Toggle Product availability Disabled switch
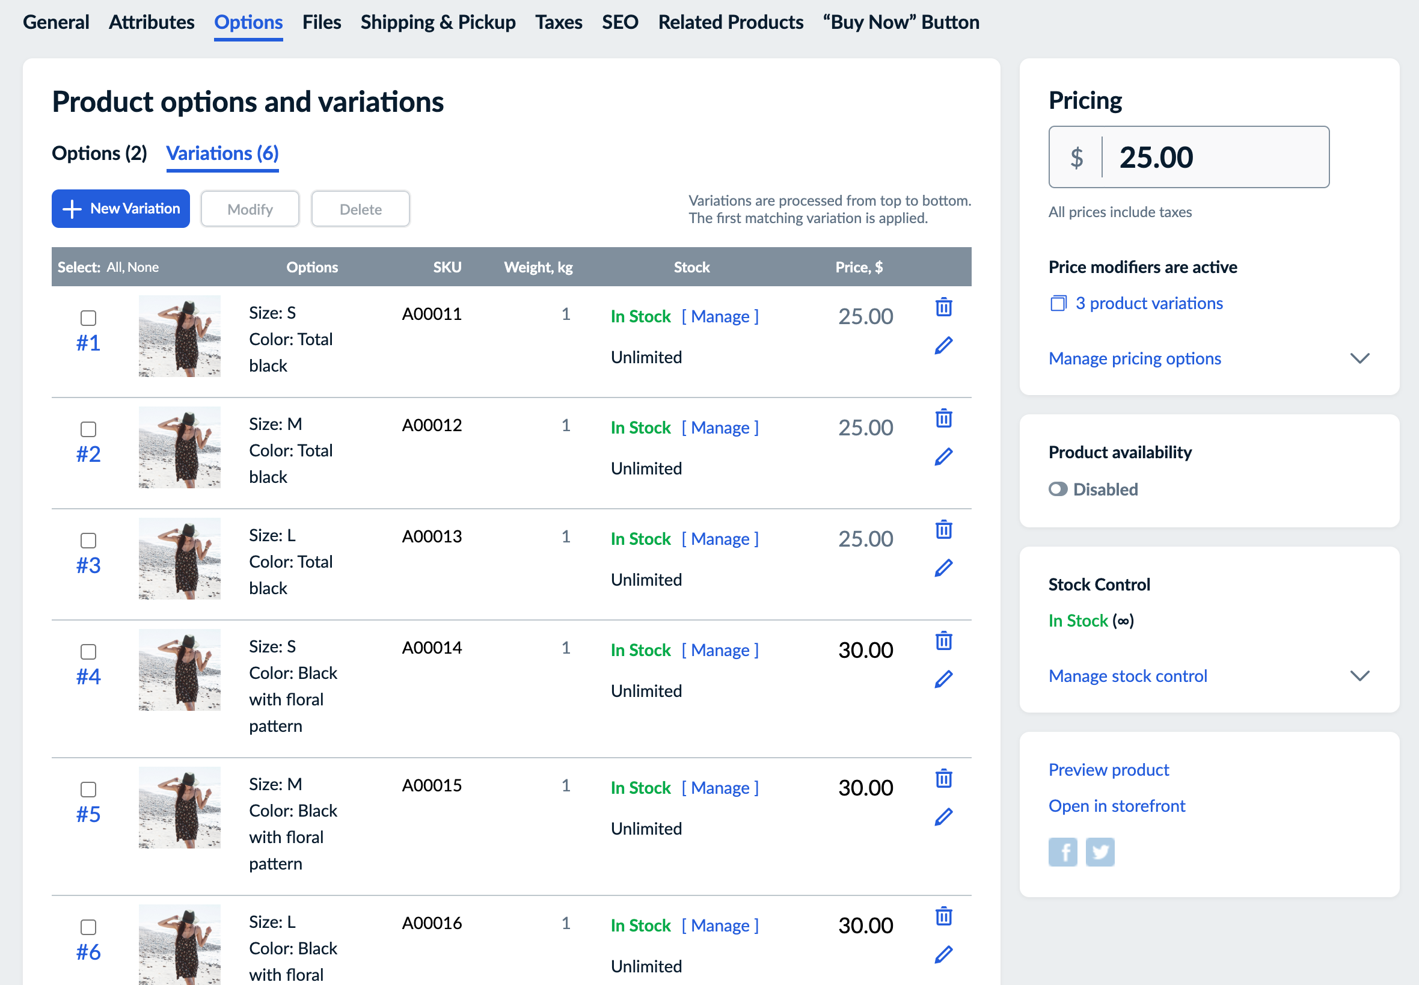The width and height of the screenshot is (1419, 985). (1058, 489)
